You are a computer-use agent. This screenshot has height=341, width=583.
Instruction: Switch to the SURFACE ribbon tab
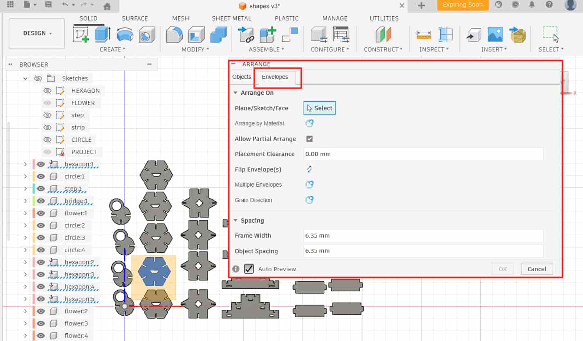[135, 18]
